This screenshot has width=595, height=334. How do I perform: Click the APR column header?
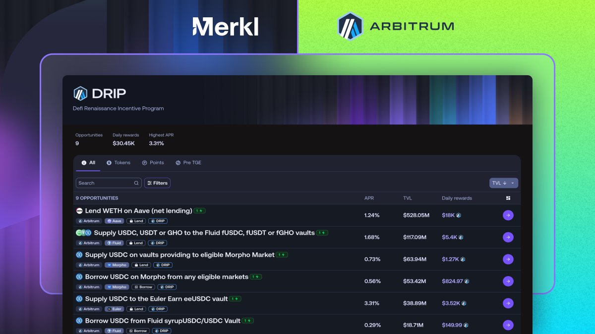[x=369, y=198]
